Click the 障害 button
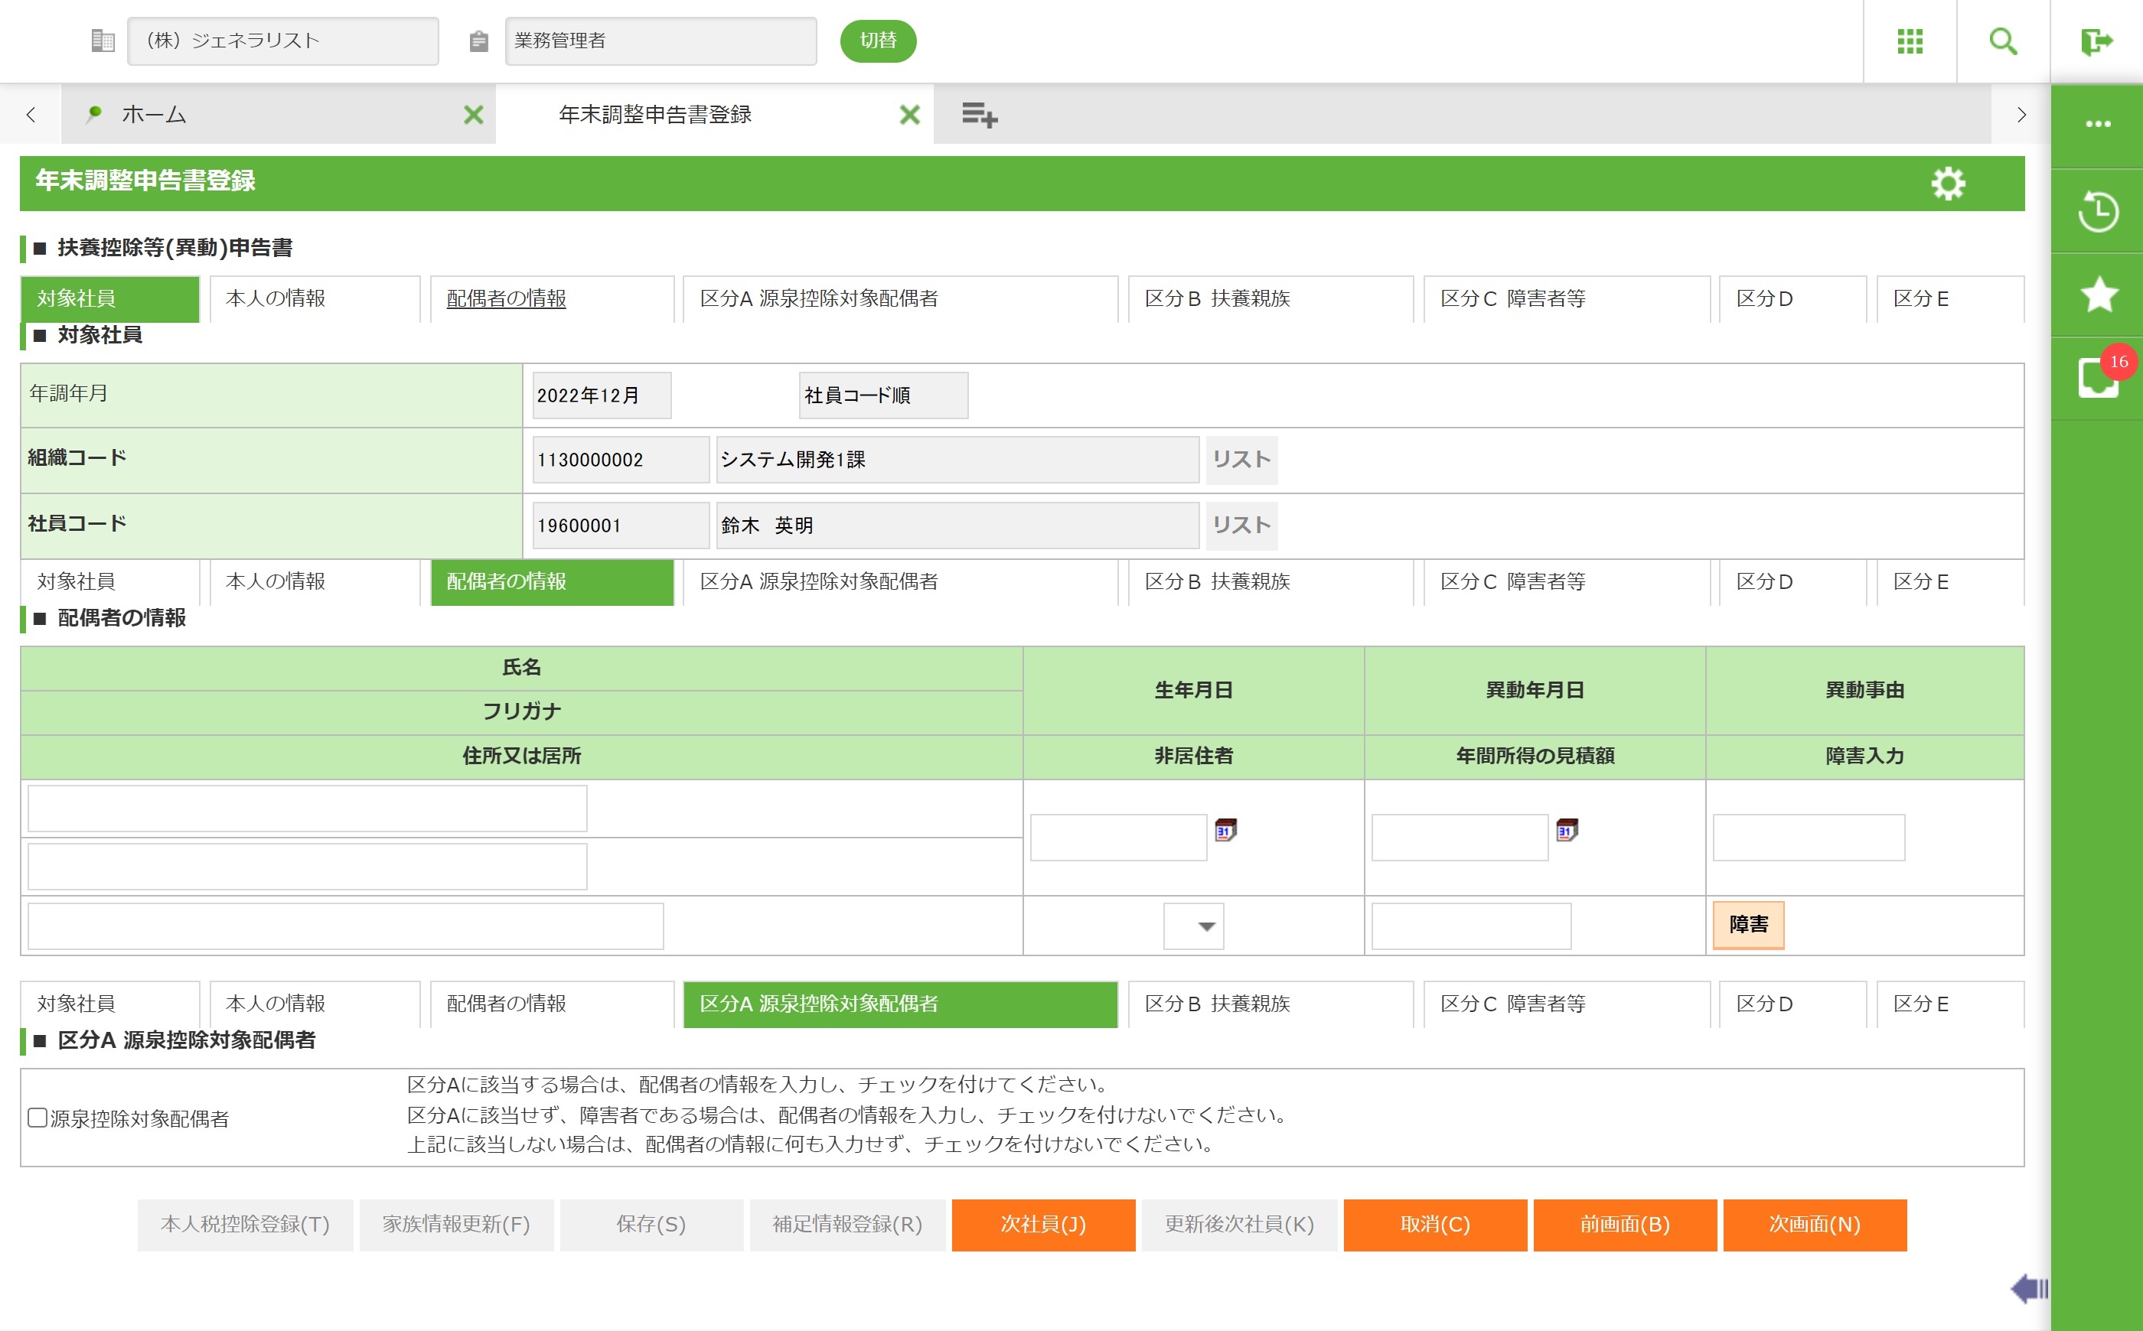This screenshot has width=2143, height=1331. pyautogui.click(x=1747, y=924)
